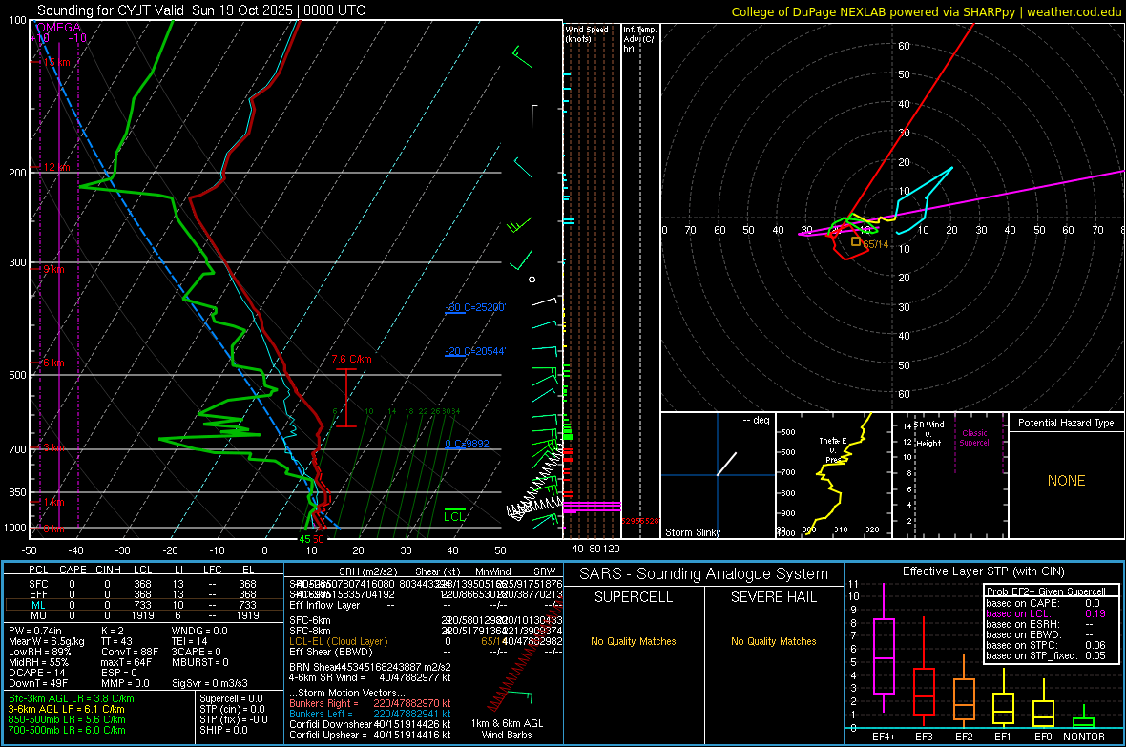The image size is (1126, 747).
Task: Click the Bunkers Left storm motion label
Action: coord(321,714)
